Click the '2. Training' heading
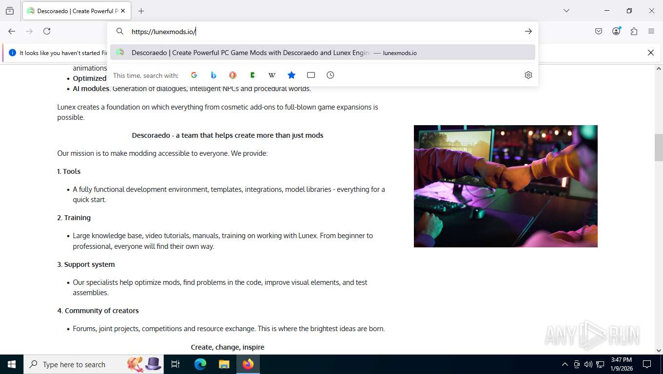The width and height of the screenshot is (663, 374). (74, 218)
